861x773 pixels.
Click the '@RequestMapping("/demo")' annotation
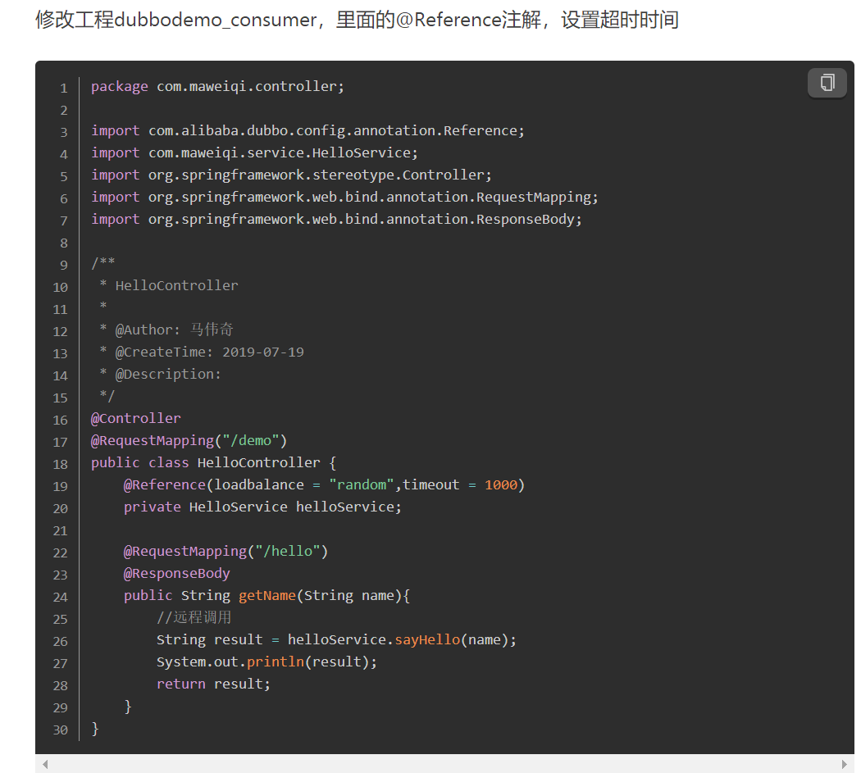pos(189,440)
